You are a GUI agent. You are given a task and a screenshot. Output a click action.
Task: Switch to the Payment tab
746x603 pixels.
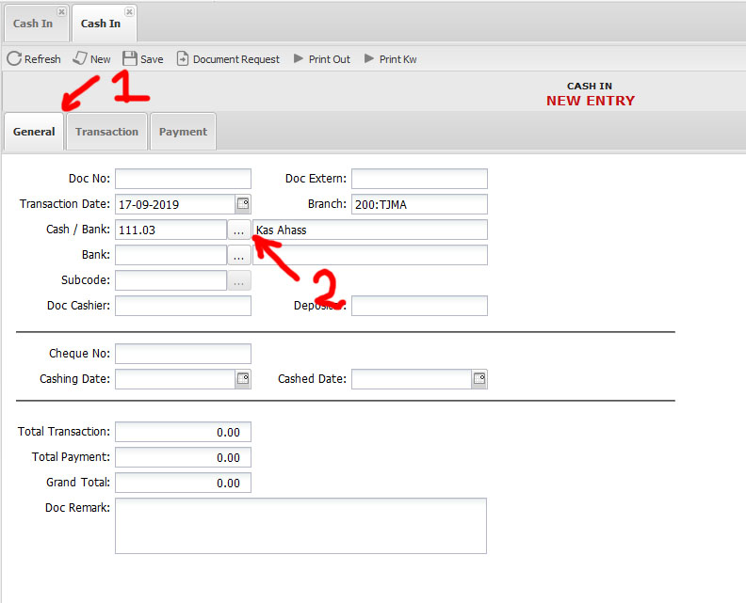183,132
